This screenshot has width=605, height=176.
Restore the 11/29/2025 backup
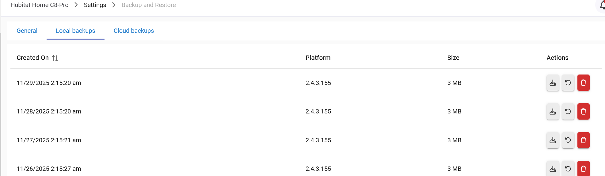[568, 83]
